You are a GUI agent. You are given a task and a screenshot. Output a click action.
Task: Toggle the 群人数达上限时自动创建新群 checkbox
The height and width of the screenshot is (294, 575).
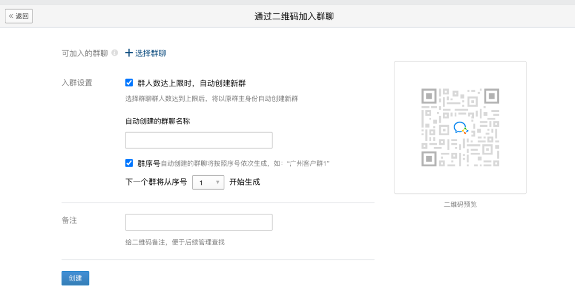[x=129, y=83]
